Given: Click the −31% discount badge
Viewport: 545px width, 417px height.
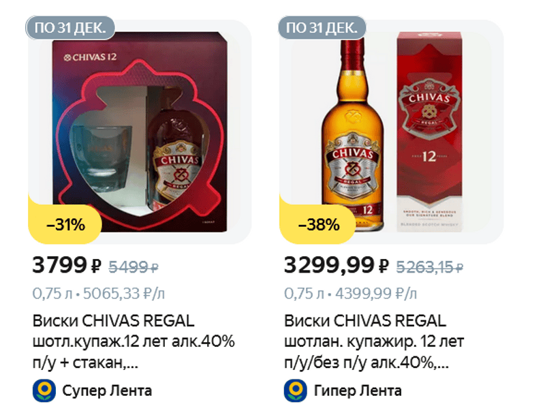Looking at the screenshot, I should pos(65,224).
